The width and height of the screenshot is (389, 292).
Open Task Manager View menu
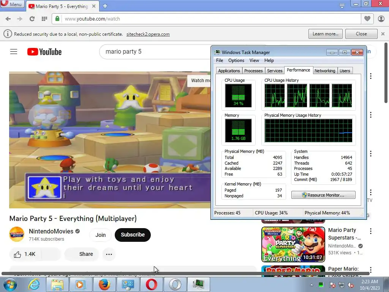click(254, 60)
